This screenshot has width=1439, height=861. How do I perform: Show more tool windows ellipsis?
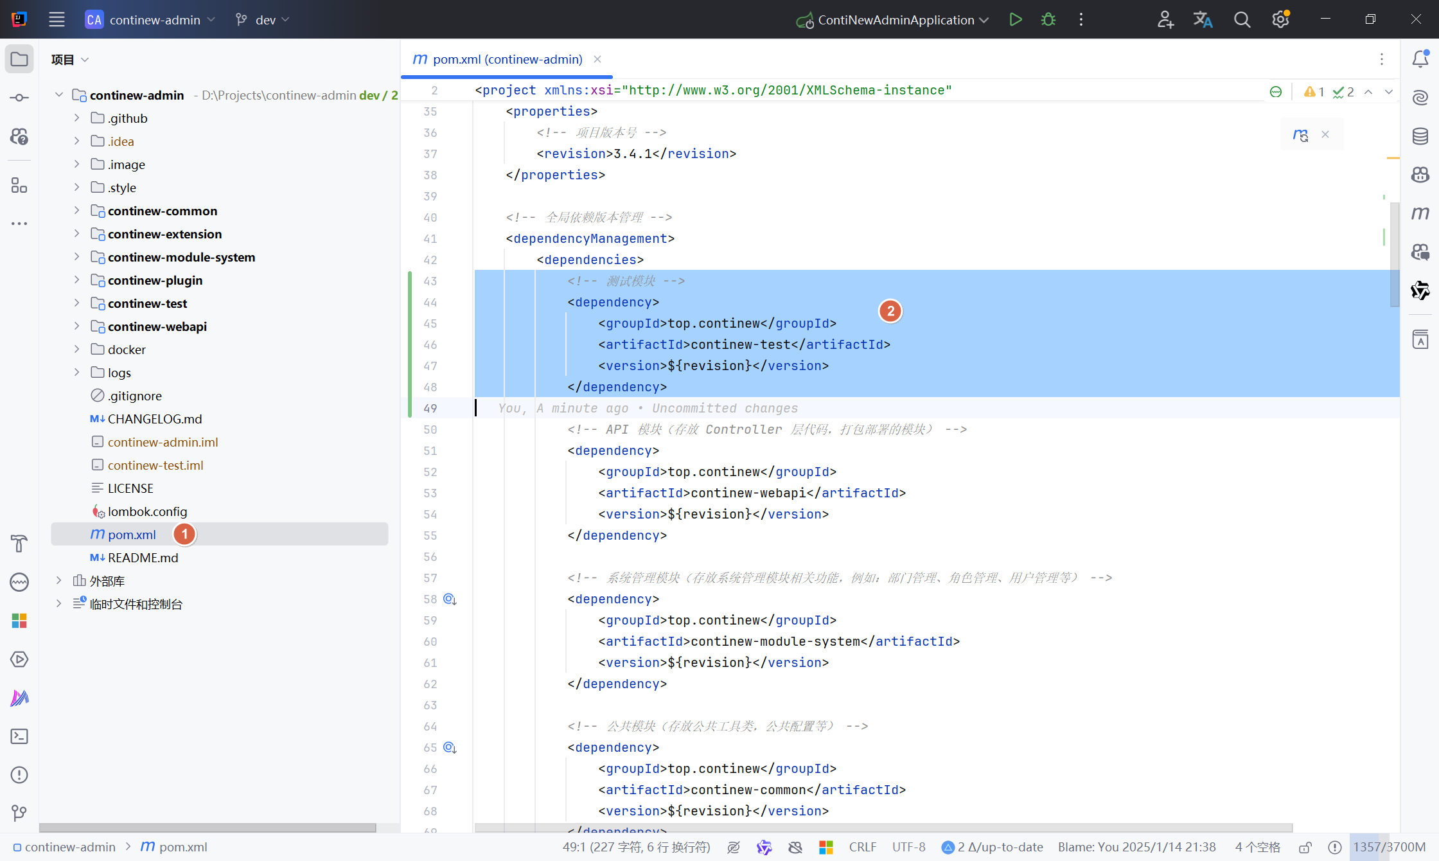19,224
